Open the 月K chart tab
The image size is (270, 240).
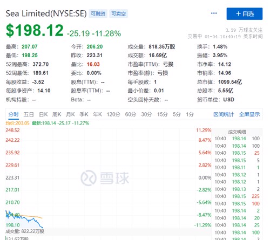point(70,114)
